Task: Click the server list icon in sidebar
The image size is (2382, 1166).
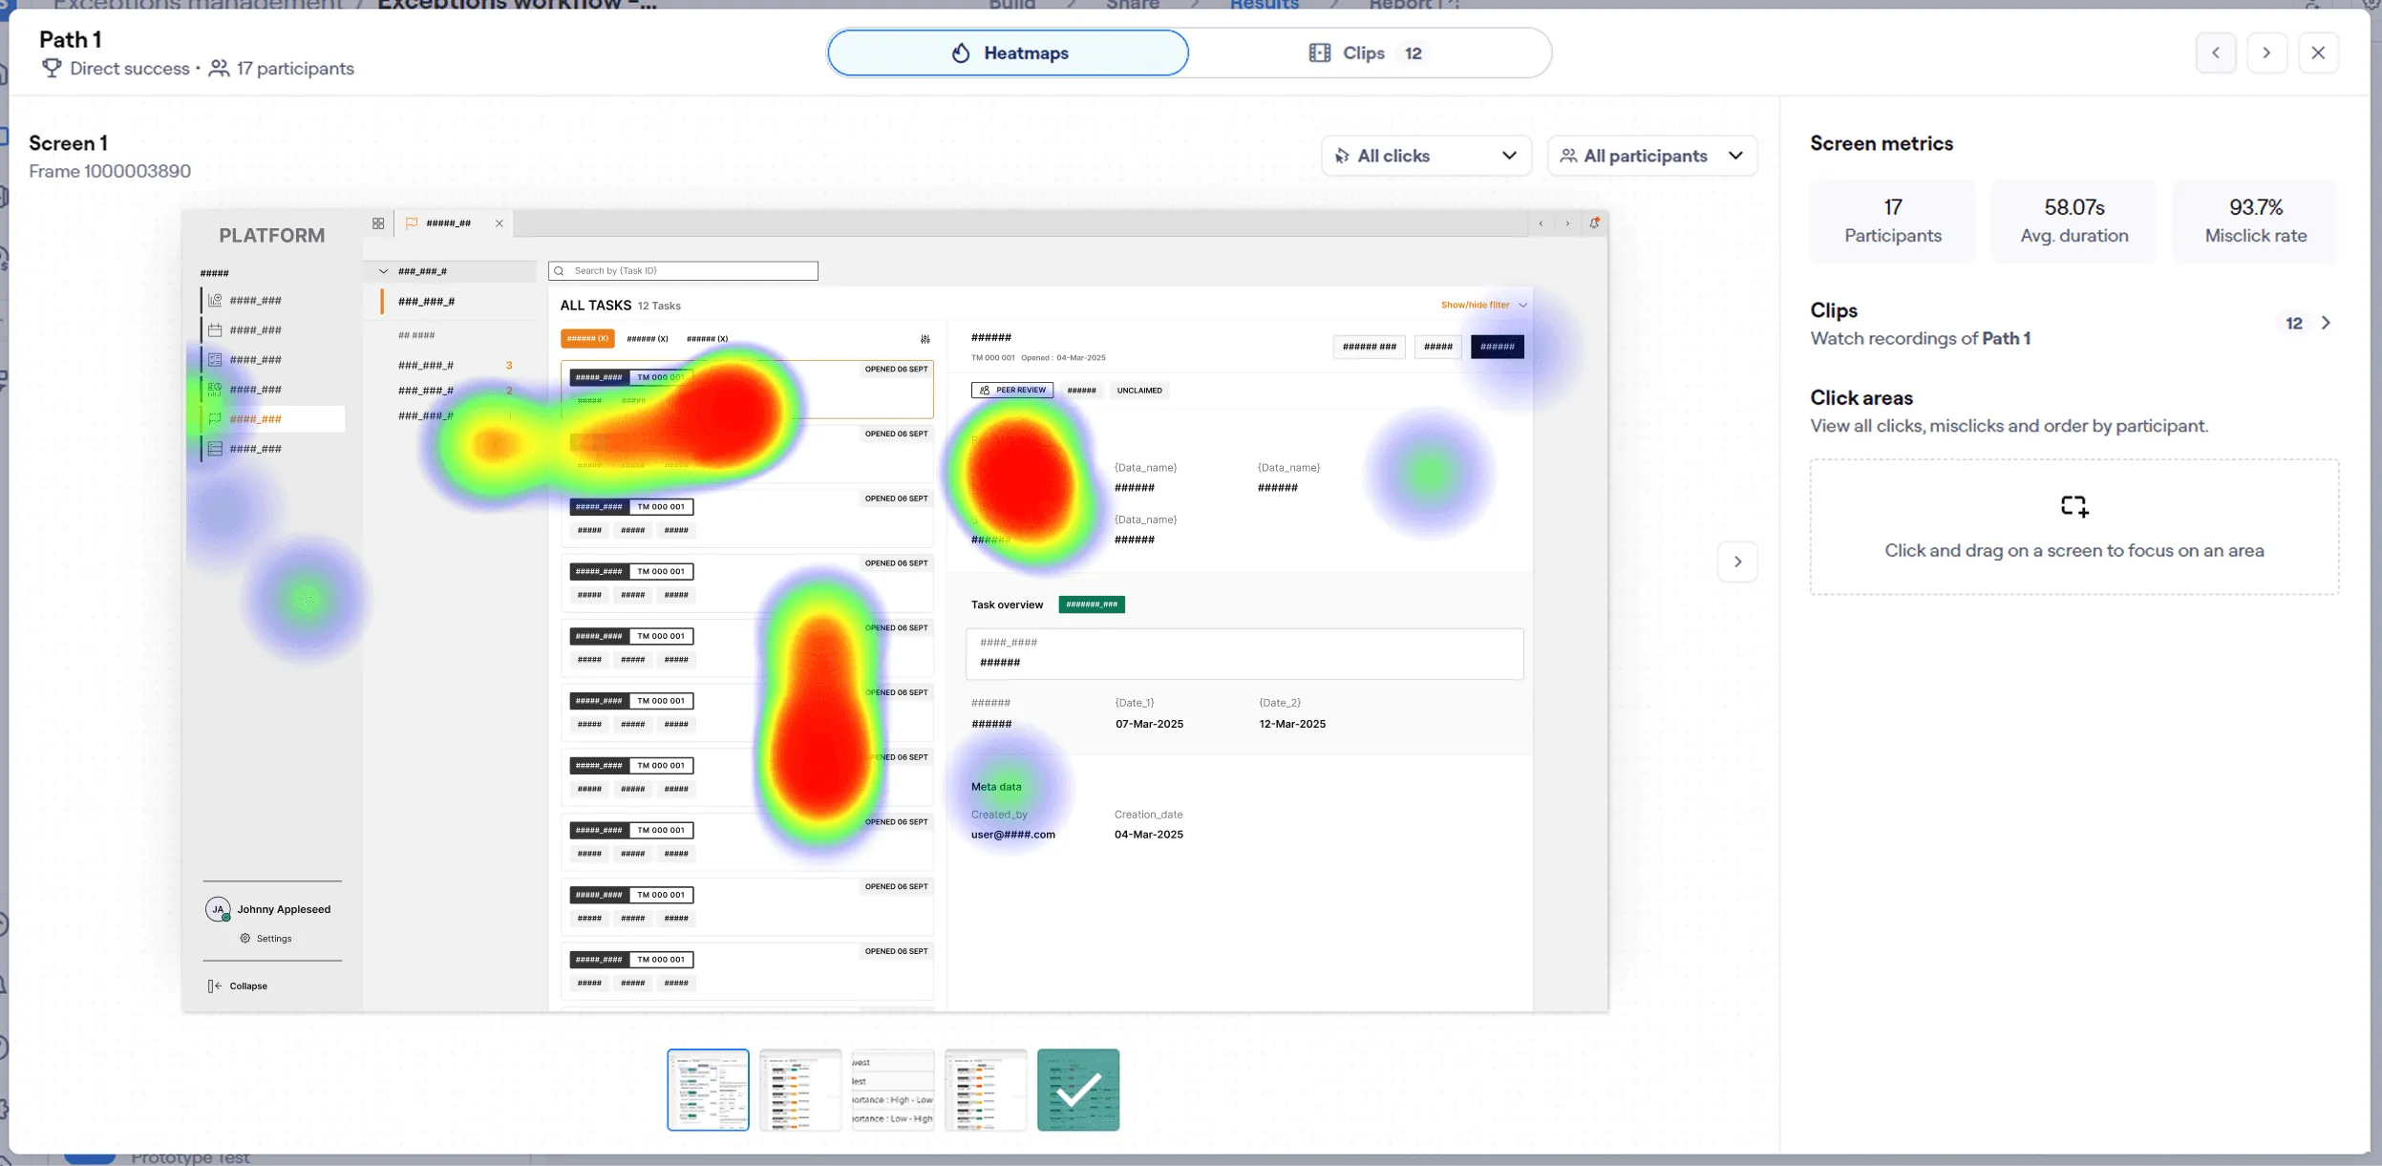Action: point(215,449)
